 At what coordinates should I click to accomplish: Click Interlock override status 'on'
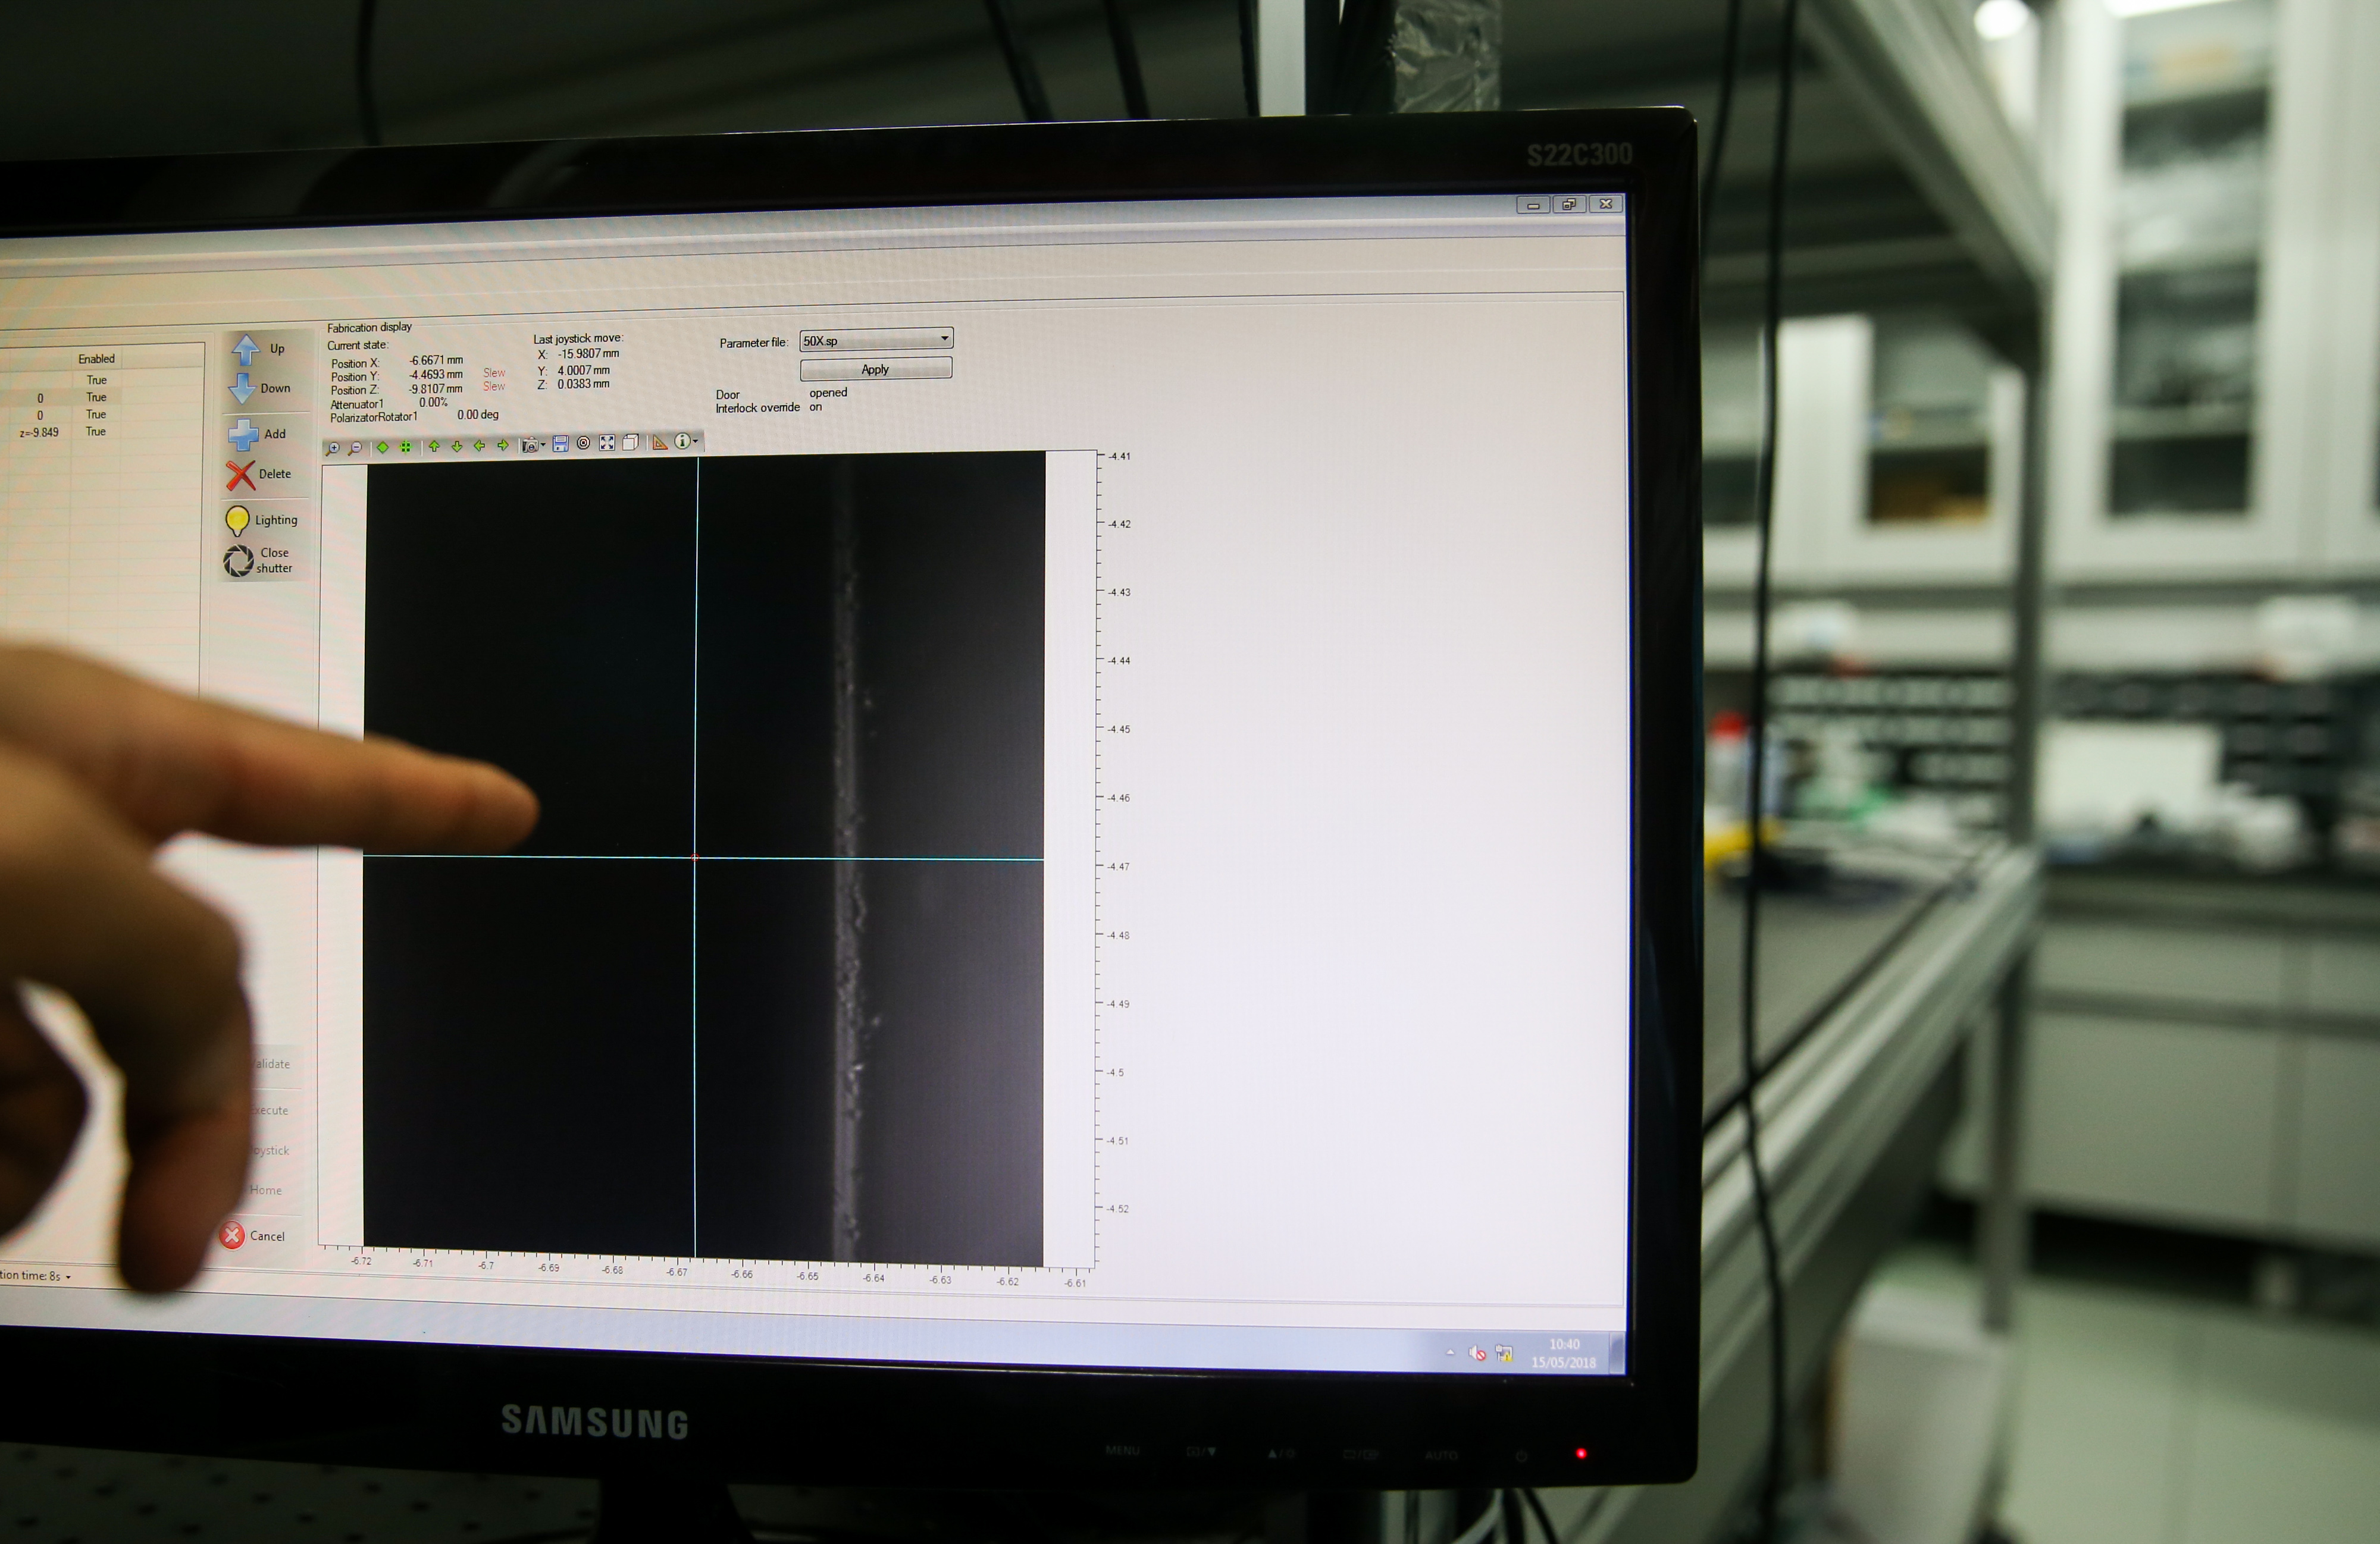point(816,407)
